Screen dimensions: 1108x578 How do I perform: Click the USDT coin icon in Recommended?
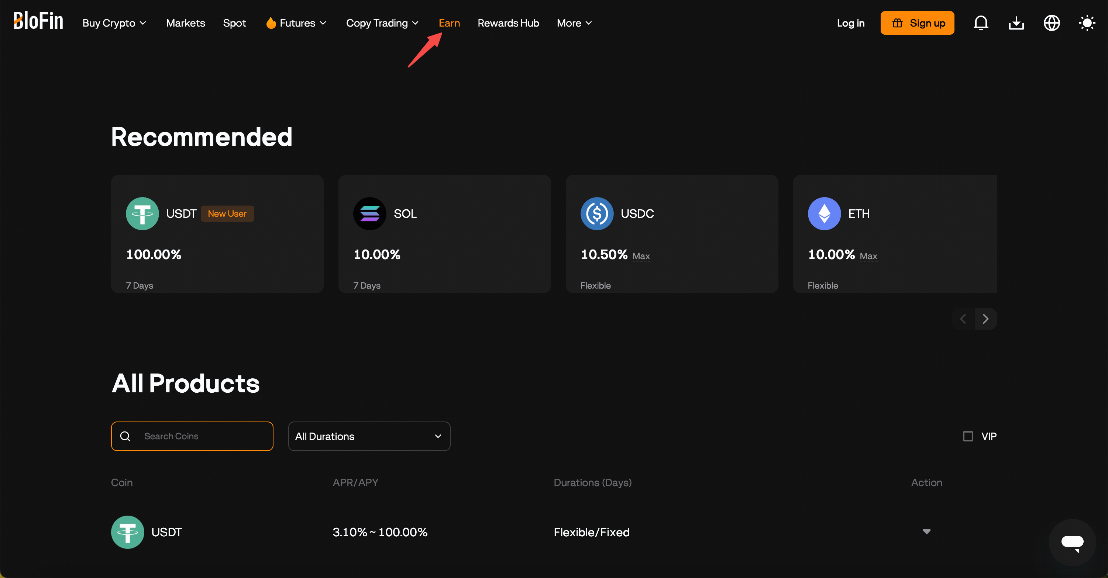pyautogui.click(x=142, y=213)
